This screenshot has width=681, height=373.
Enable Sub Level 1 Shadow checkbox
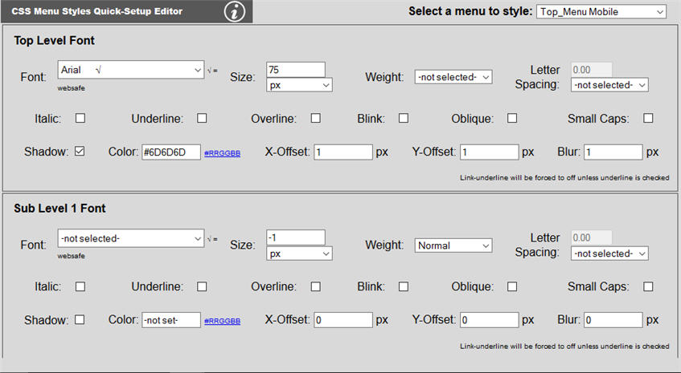80,320
